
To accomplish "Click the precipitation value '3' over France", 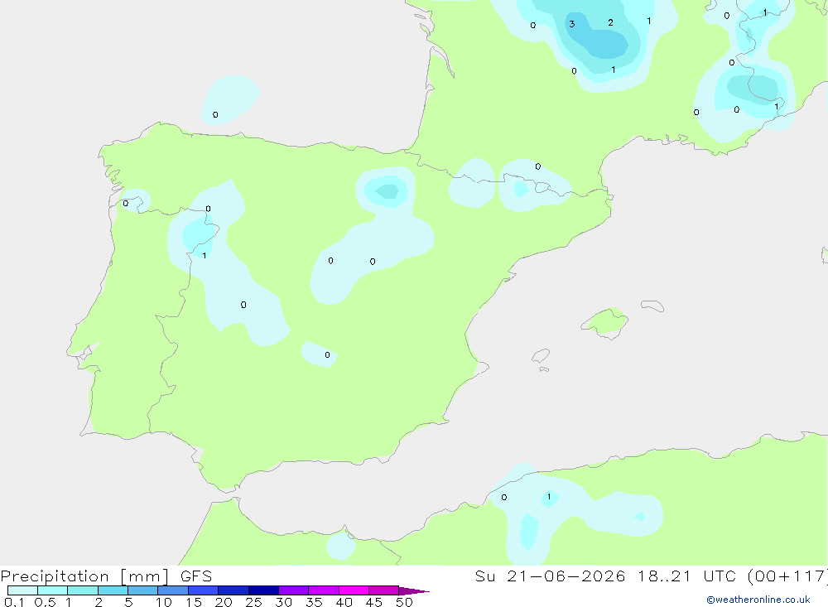I will click(572, 24).
